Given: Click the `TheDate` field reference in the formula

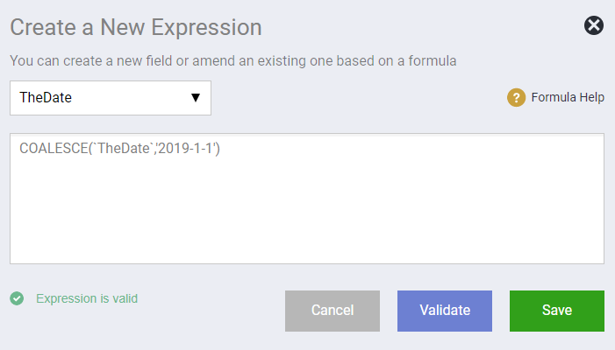Looking at the screenshot, I should (x=124, y=149).
